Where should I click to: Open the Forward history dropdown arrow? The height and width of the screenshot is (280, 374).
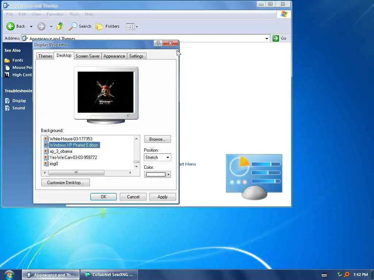tap(51, 26)
